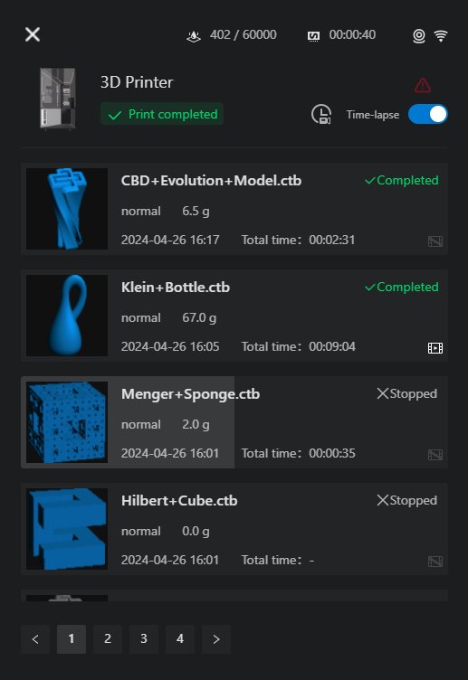468x680 pixels.
Task: Click the 3D Printer device image
Action: pyautogui.click(x=58, y=99)
